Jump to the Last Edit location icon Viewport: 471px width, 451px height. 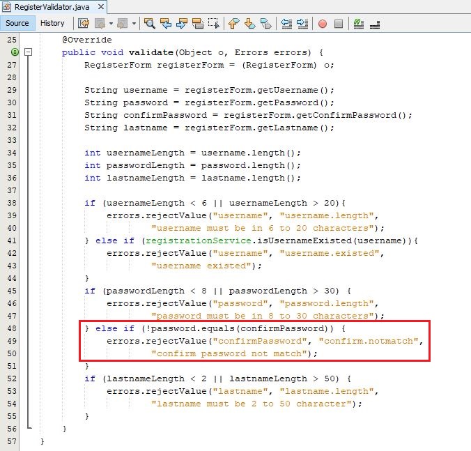(84, 23)
